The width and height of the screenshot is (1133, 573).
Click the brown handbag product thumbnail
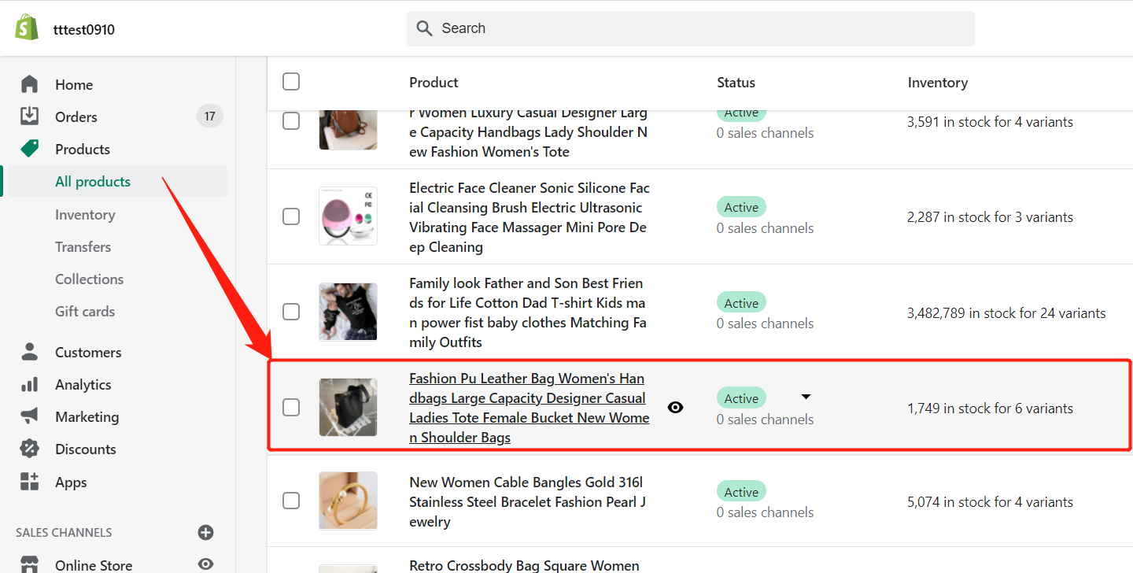pyautogui.click(x=348, y=130)
